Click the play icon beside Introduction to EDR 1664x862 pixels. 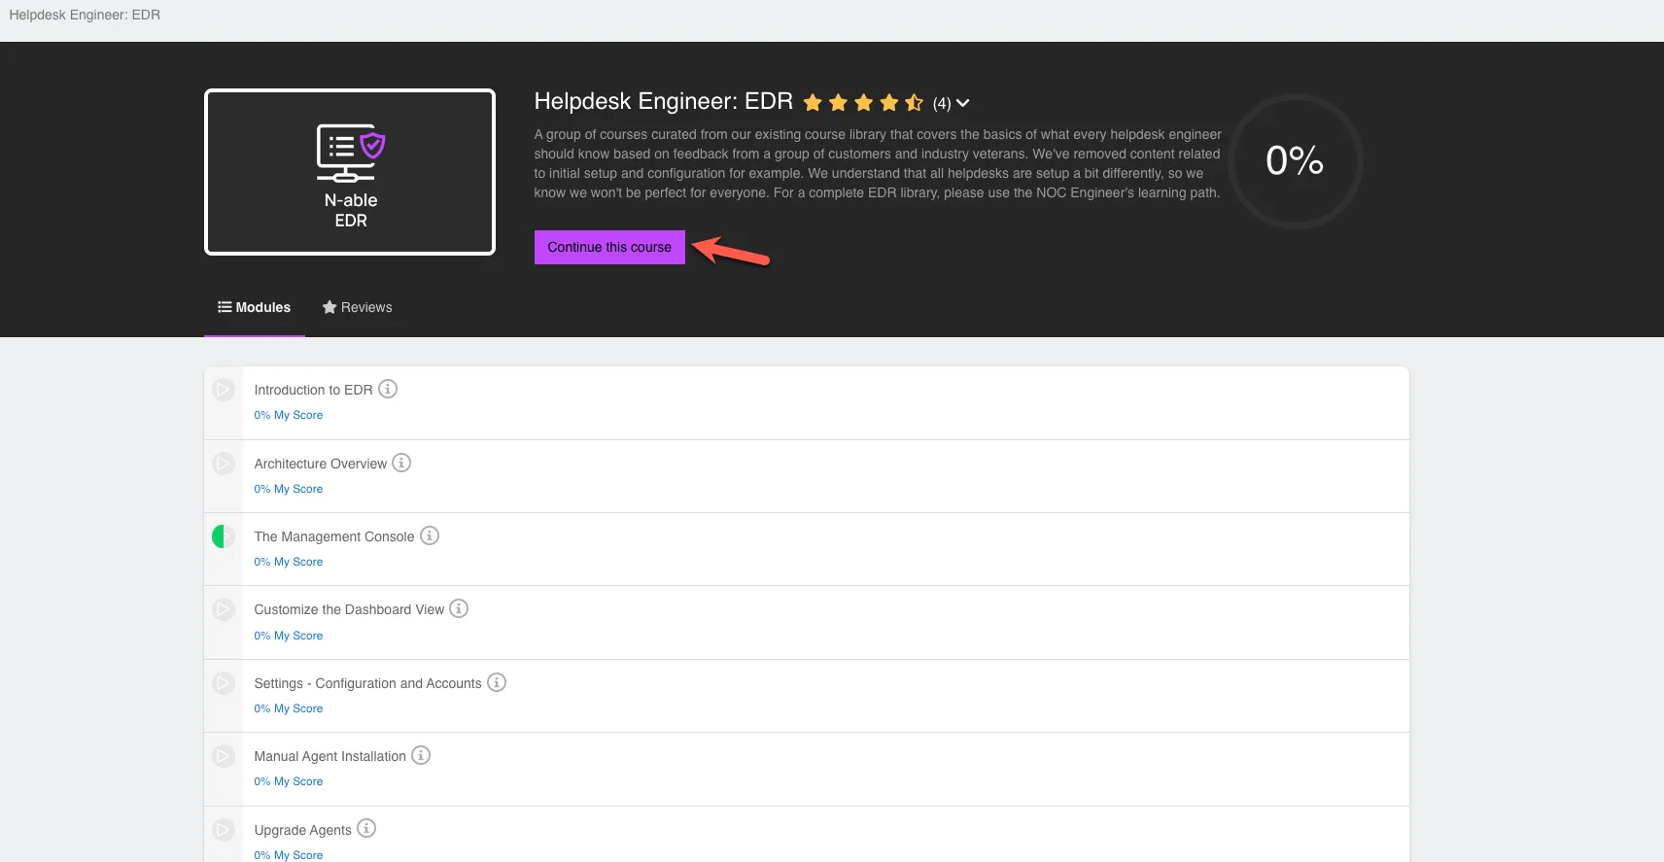(224, 390)
